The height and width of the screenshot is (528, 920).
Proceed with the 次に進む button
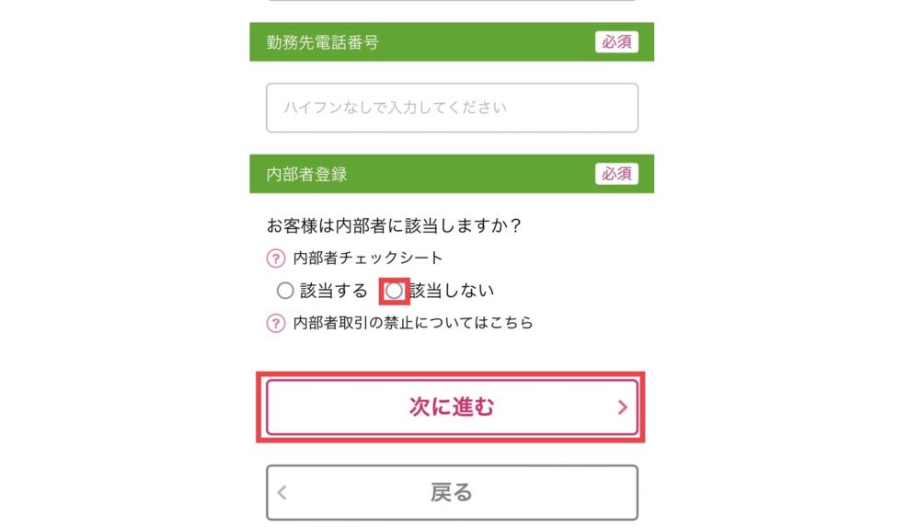[452, 407]
